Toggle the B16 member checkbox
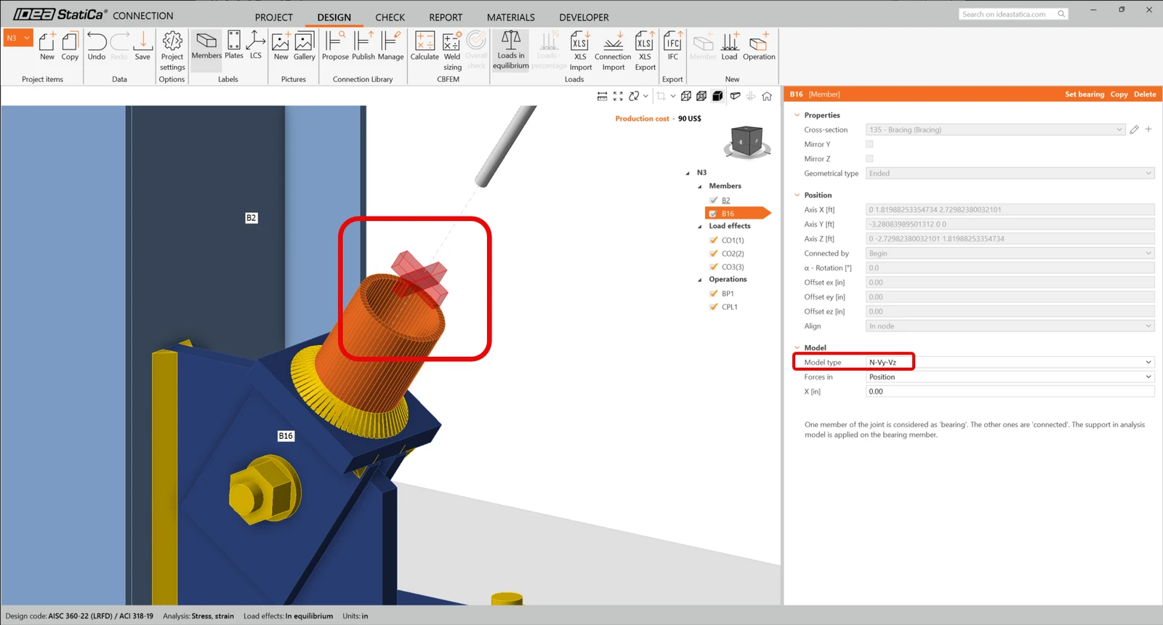The image size is (1163, 625). pyautogui.click(x=714, y=214)
